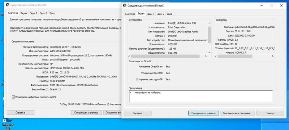The image size is (289, 130).
Task: Click left arrow of drivers horizontal scrollbar
Action: click(x=216, y=56)
